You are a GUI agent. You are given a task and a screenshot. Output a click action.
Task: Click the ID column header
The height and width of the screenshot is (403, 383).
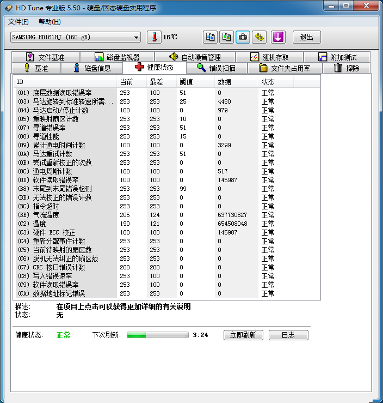65,82
